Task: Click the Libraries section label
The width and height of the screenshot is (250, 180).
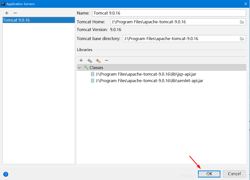Action: (85, 50)
